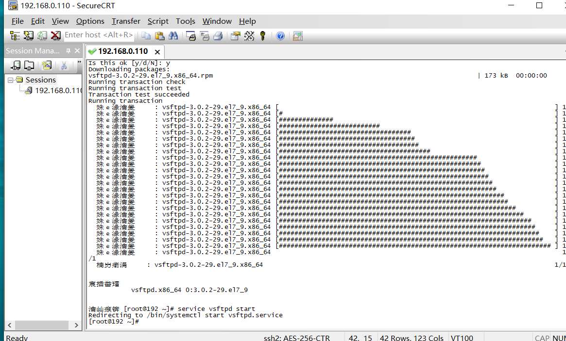Click 'Redirecting to /bin/systemctl' output line

[186, 315]
